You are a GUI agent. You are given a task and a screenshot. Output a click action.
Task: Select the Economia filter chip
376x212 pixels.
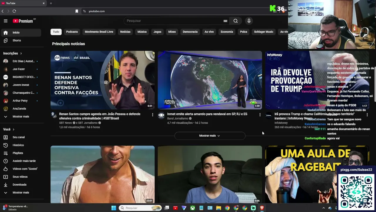227,32
